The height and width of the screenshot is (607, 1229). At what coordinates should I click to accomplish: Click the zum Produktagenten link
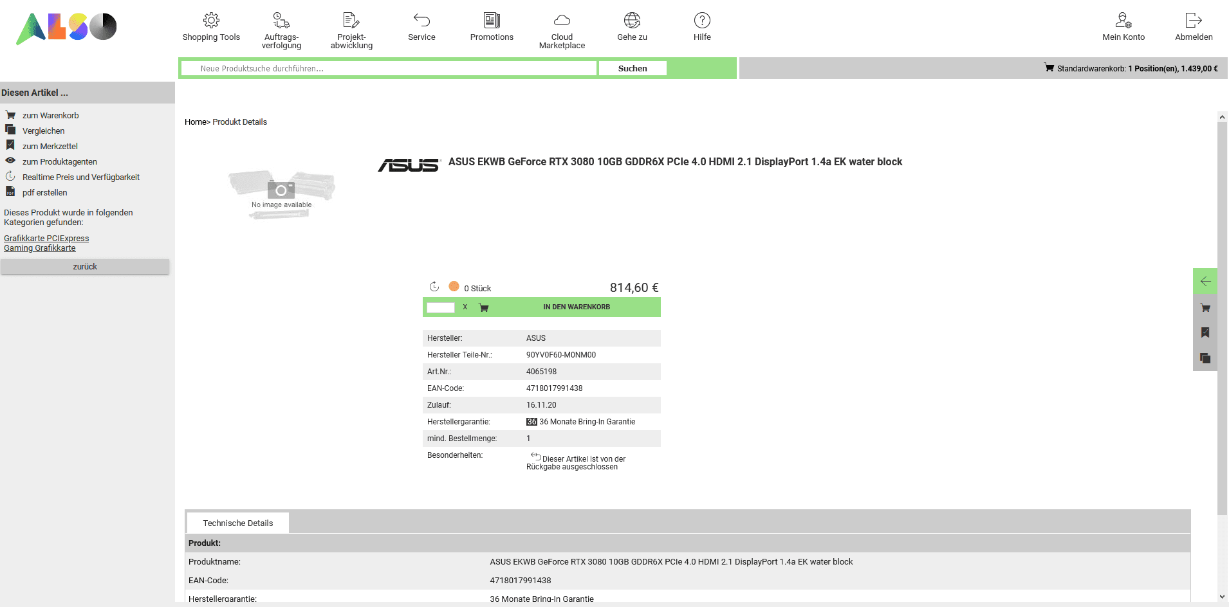point(60,162)
